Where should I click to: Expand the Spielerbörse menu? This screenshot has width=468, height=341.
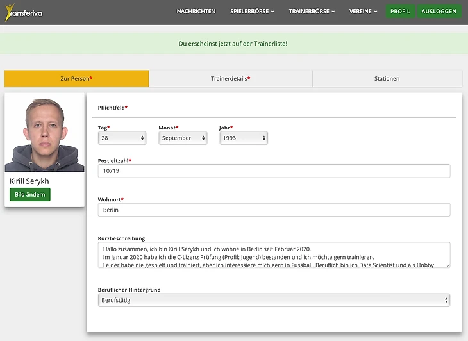pyautogui.click(x=252, y=12)
